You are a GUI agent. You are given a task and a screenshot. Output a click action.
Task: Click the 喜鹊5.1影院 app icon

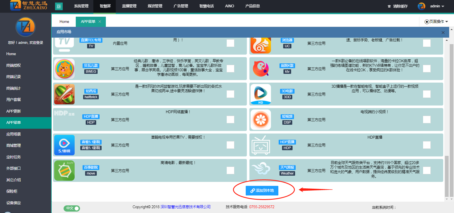64,145
